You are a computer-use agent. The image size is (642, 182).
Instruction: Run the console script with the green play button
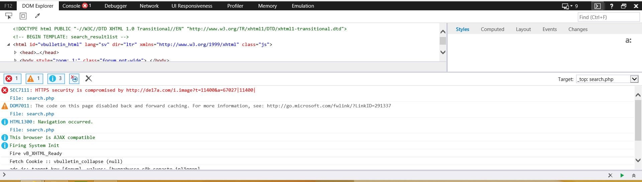tap(622, 175)
